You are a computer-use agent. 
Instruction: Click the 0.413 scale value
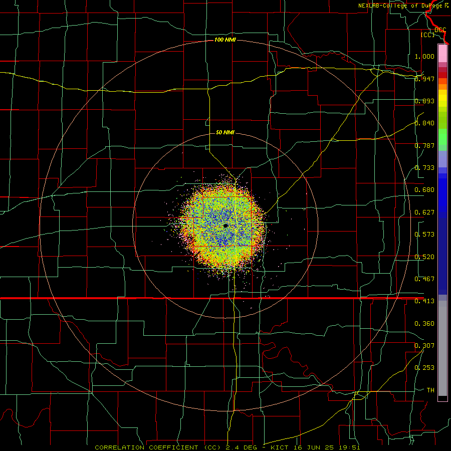point(424,301)
